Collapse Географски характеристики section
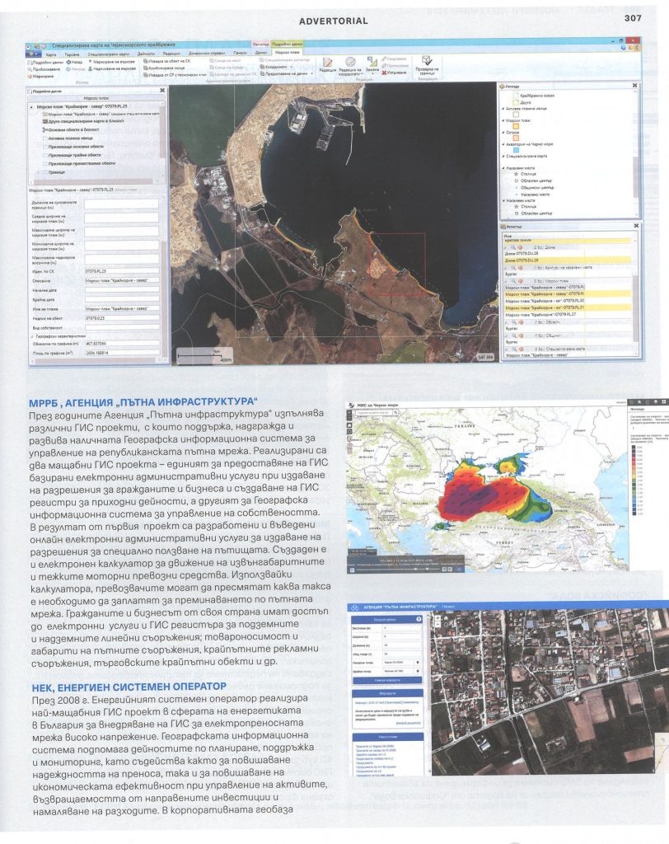 click(x=31, y=335)
